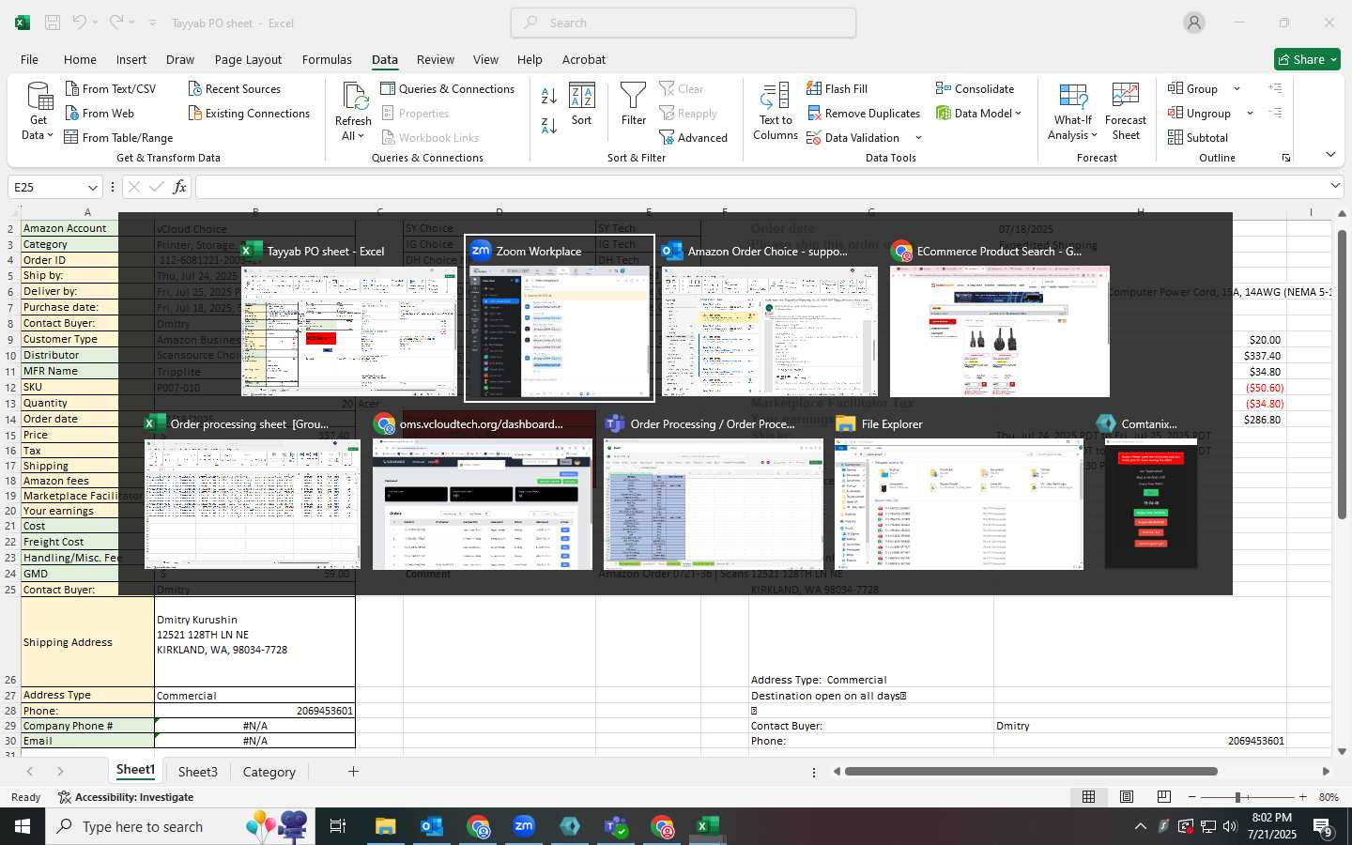Add a new worksheet with plus button
The image size is (1352, 845).
(353, 772)
